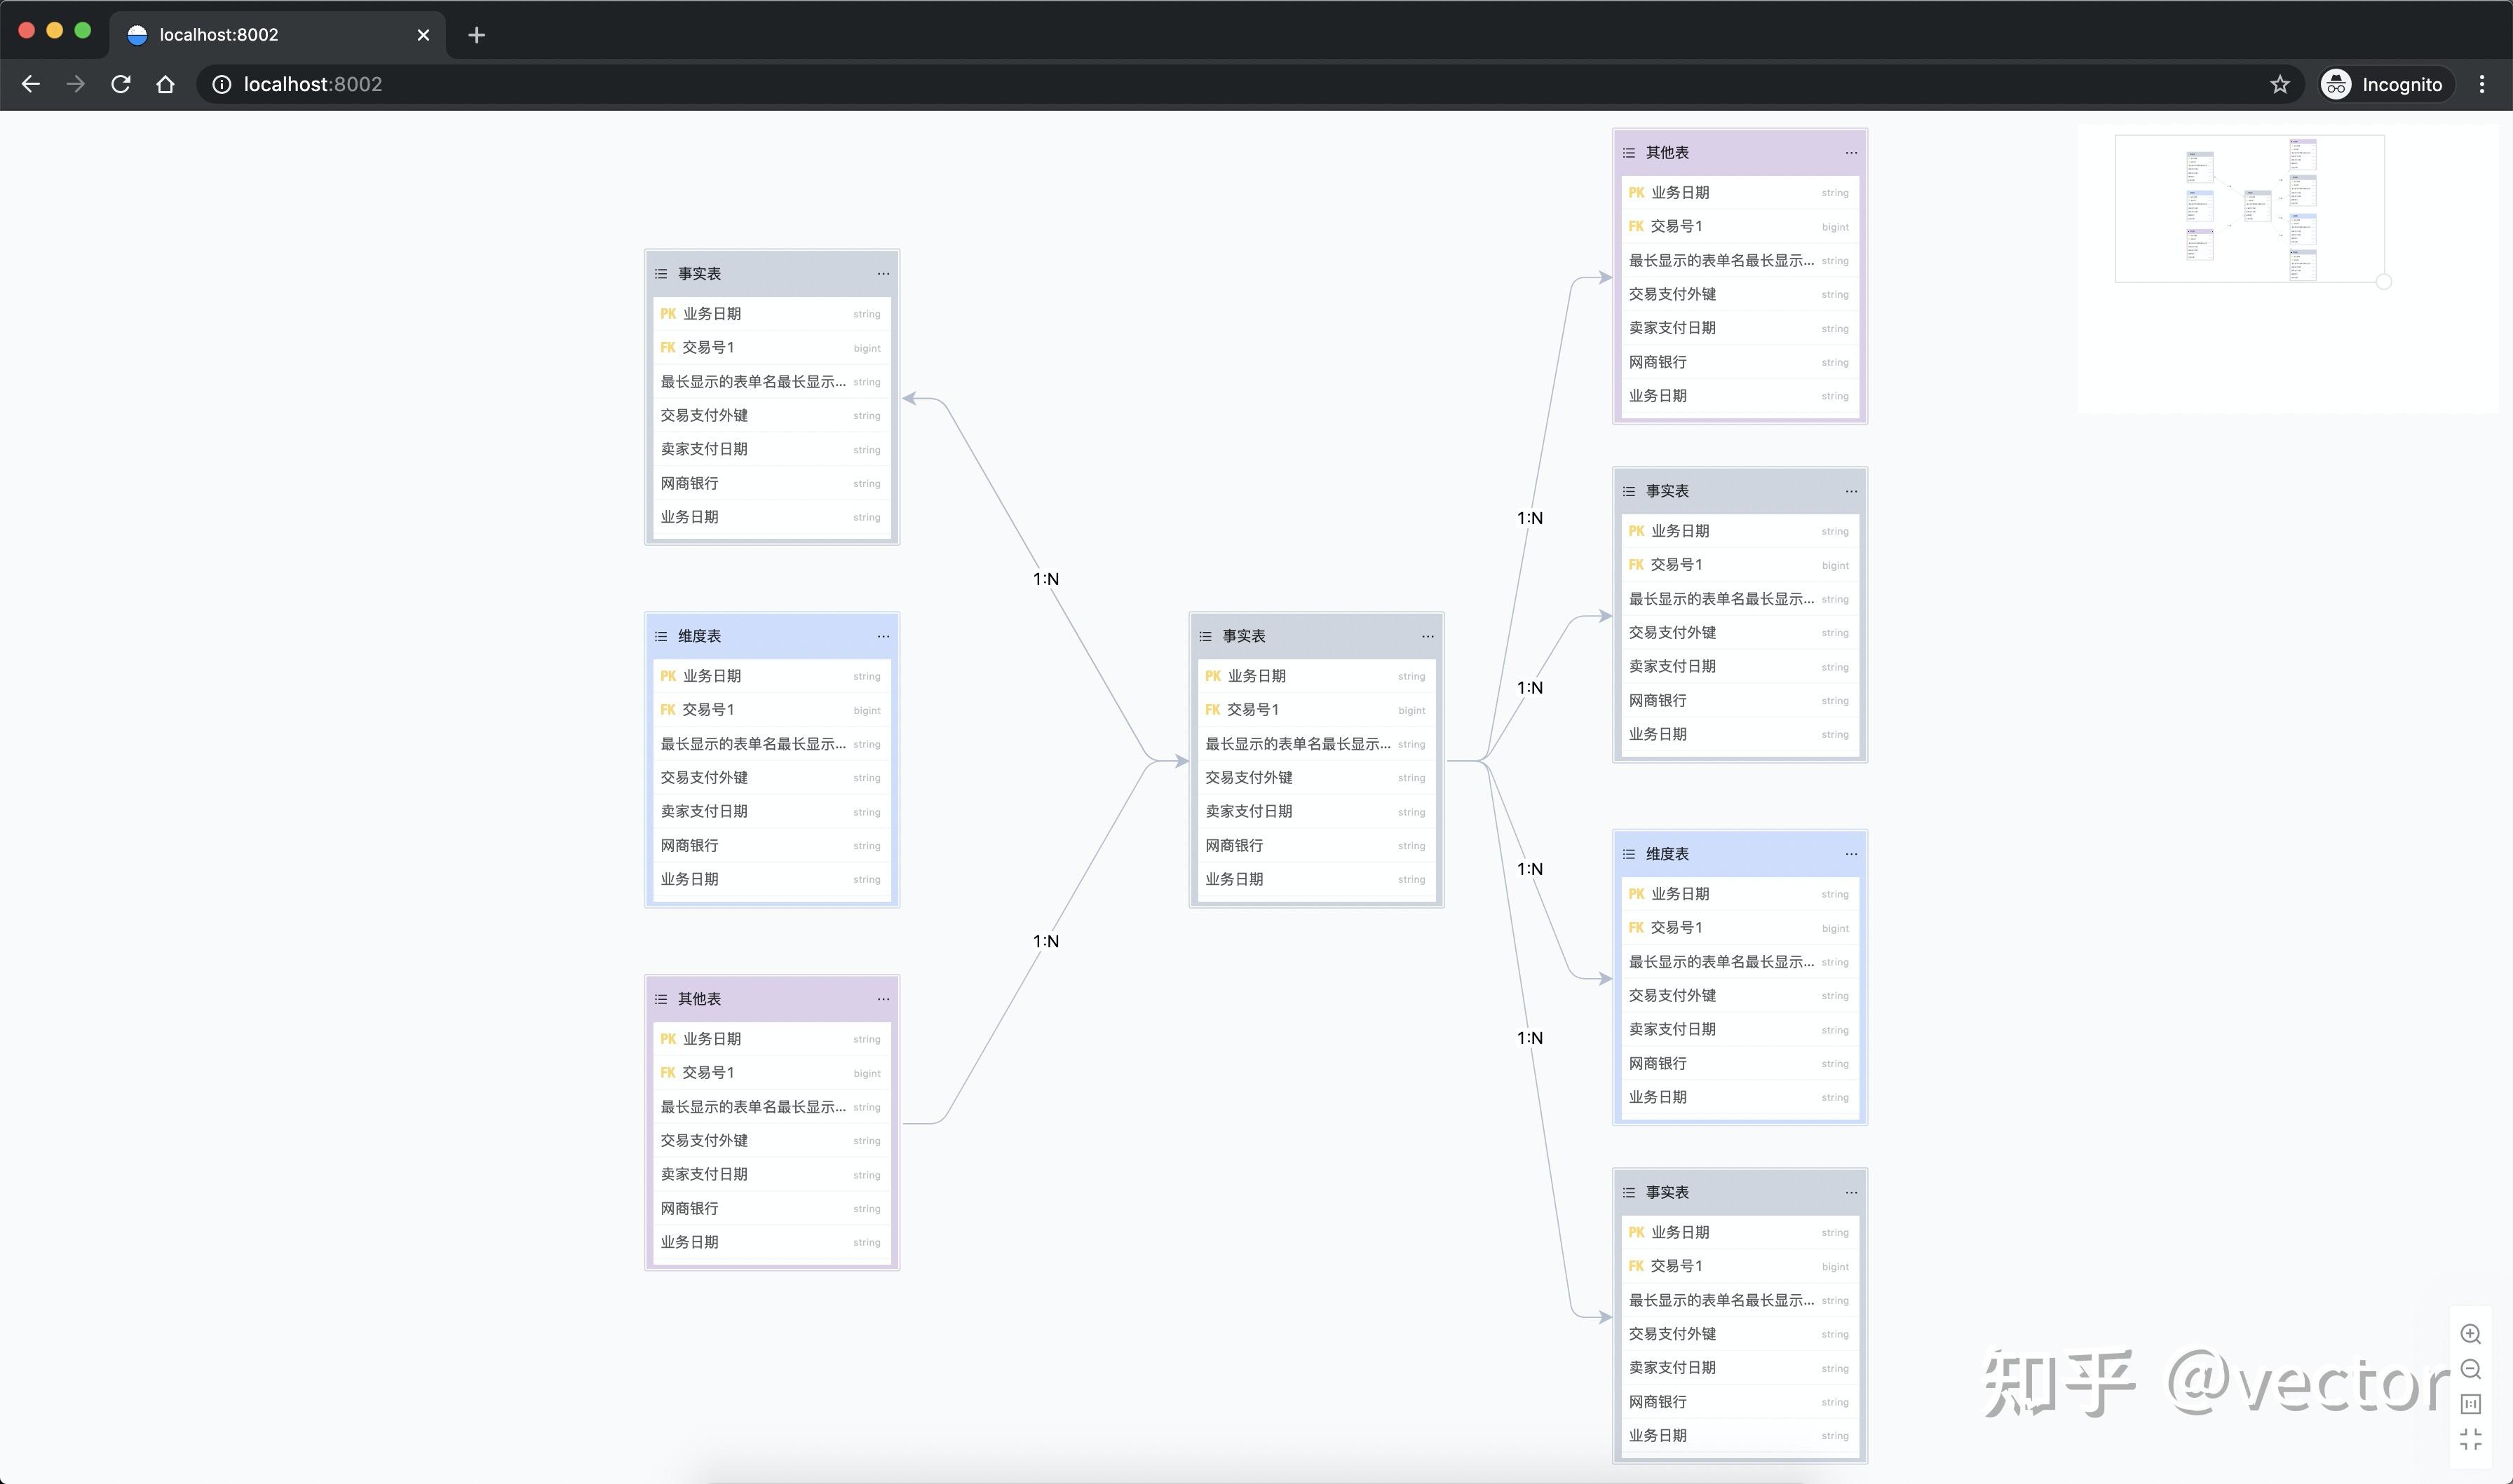Click list icon in top-left 事实表 header
Screen dimensions: 2513x1484
[x=661, y=274]
